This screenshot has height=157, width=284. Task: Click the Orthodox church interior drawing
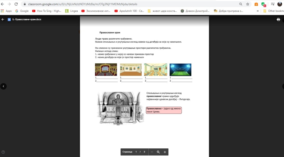[x=120, y=108]
